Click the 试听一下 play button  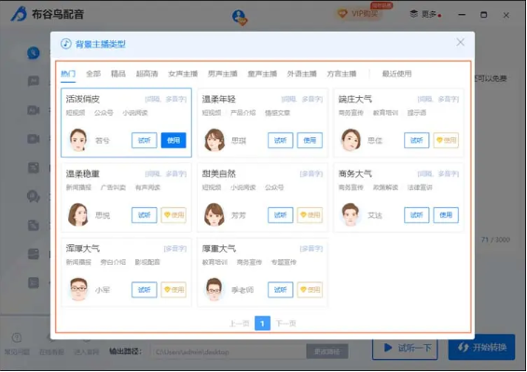pos(405,348)
